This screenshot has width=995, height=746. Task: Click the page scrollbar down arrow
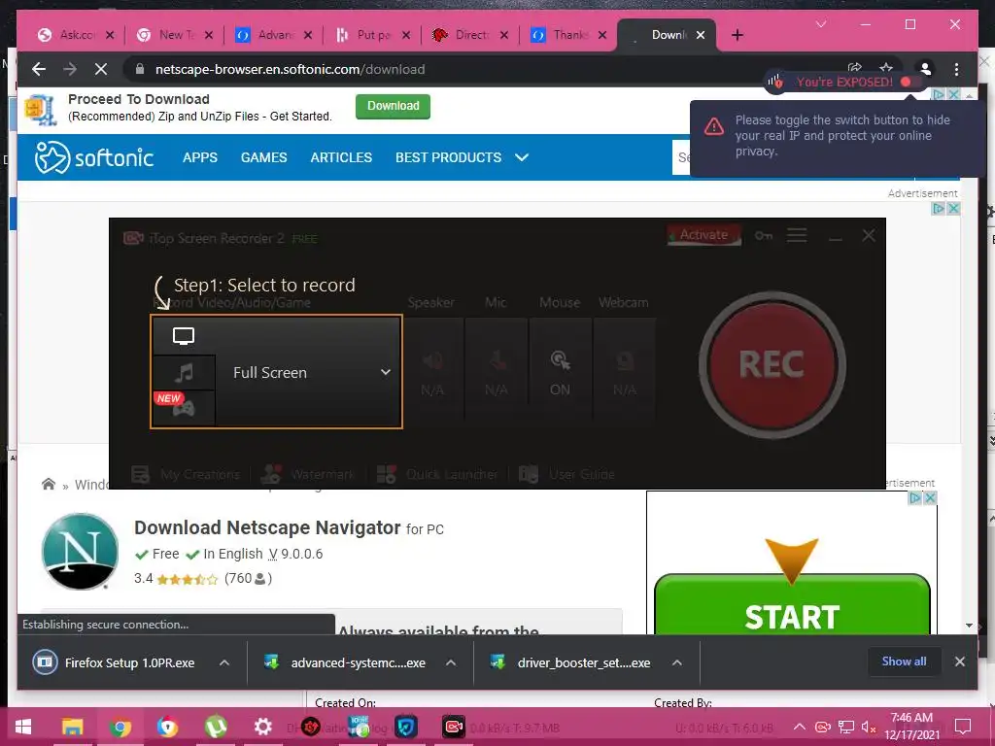point(969,626)
